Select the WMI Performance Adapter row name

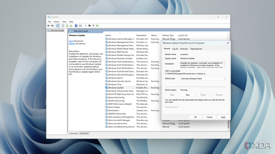point(120,104)
